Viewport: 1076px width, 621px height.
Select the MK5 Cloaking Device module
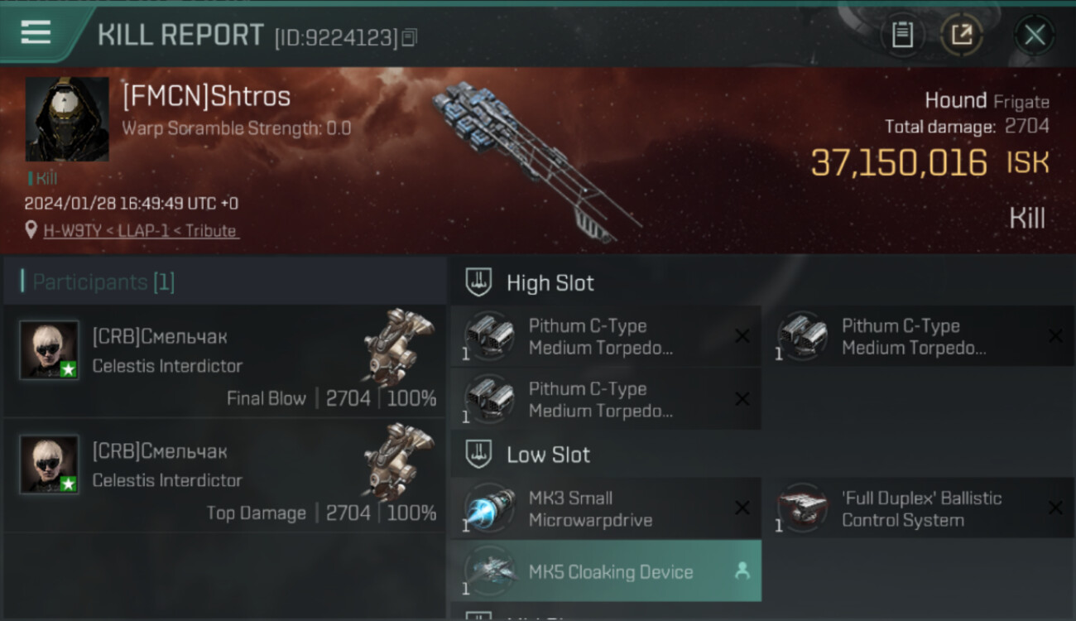click(606, 570)
